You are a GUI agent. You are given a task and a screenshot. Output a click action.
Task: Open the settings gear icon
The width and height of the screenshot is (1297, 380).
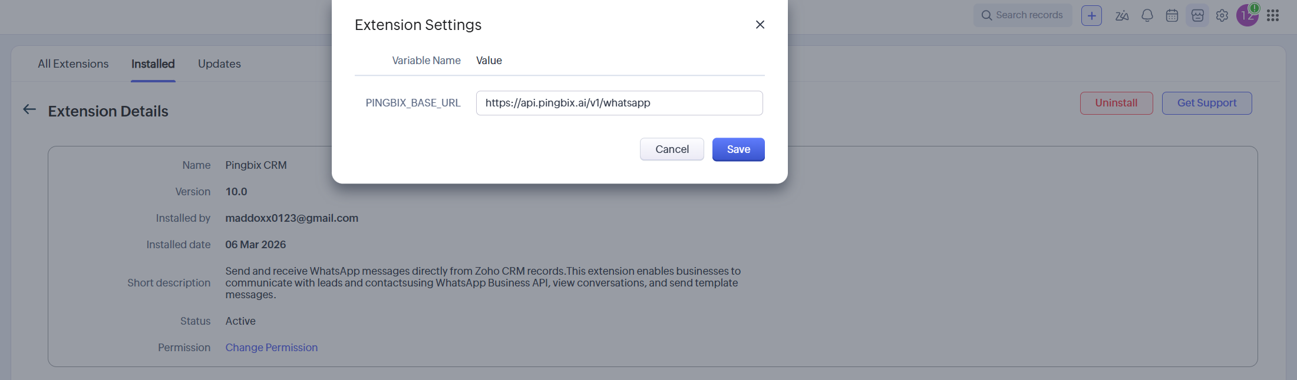pyautogui.click(x=1222, y=16)
